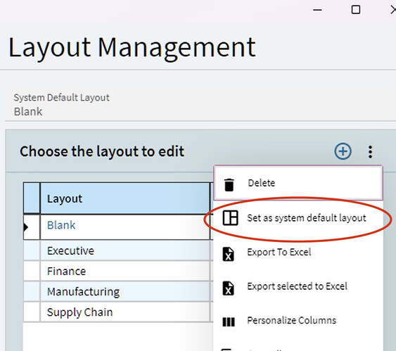The height and width of the screenshot is (351, 396).
Task: Maximize the Layout Management window
Action: coord(356,10)
